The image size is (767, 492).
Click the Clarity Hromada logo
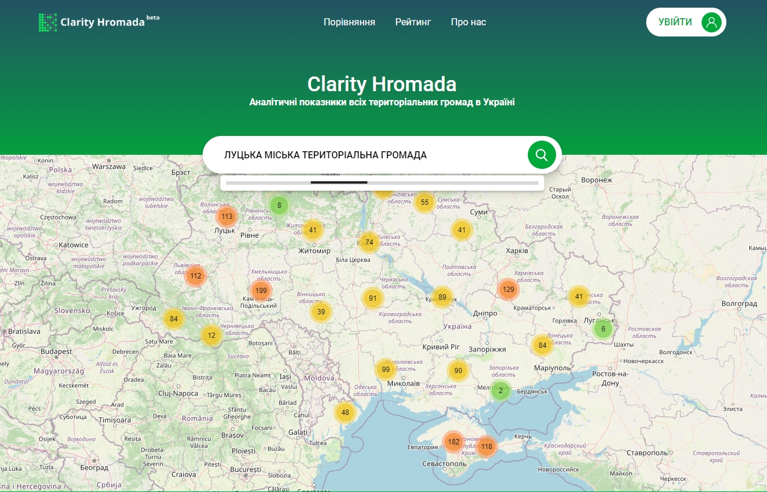tap(98, 22)
